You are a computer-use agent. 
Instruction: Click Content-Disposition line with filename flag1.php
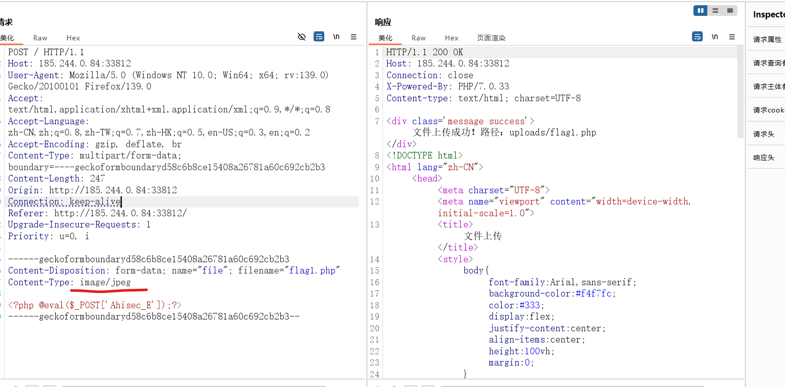click(x=174, y=270)
